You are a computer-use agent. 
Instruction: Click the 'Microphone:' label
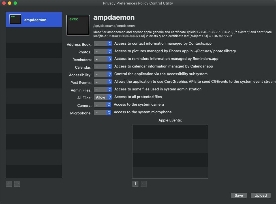coord(81,113)
